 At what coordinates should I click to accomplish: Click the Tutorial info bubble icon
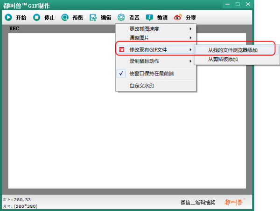pos(149,17)
